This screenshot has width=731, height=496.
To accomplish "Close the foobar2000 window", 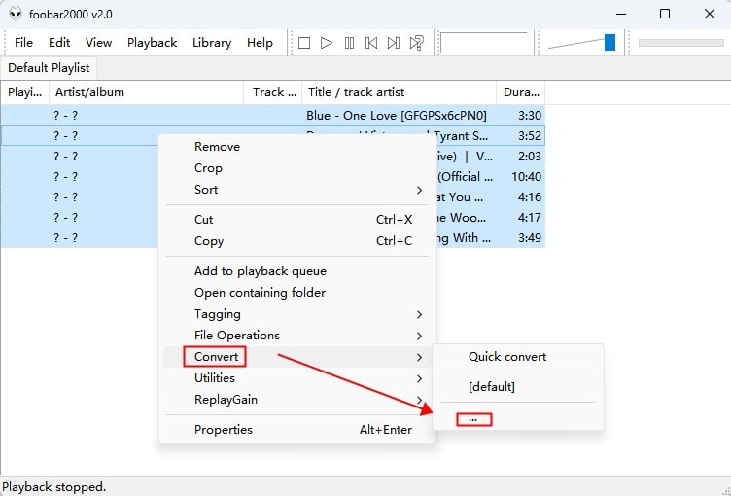I will [x=710, y=14].
